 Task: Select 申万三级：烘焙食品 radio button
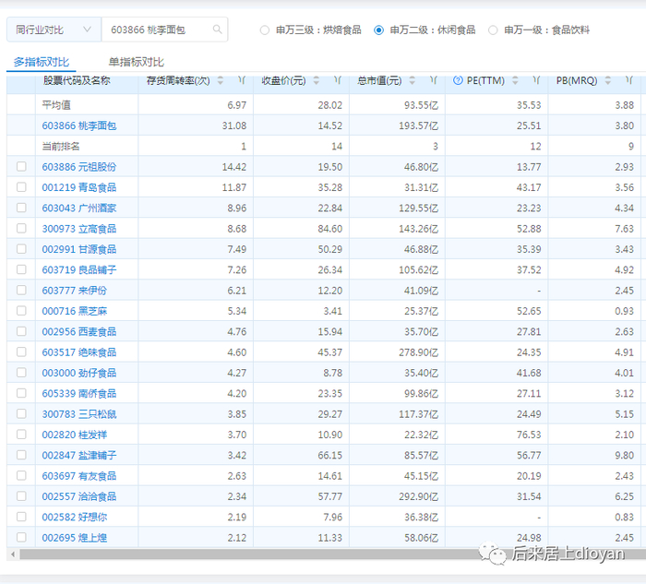(x=265, y=30)
